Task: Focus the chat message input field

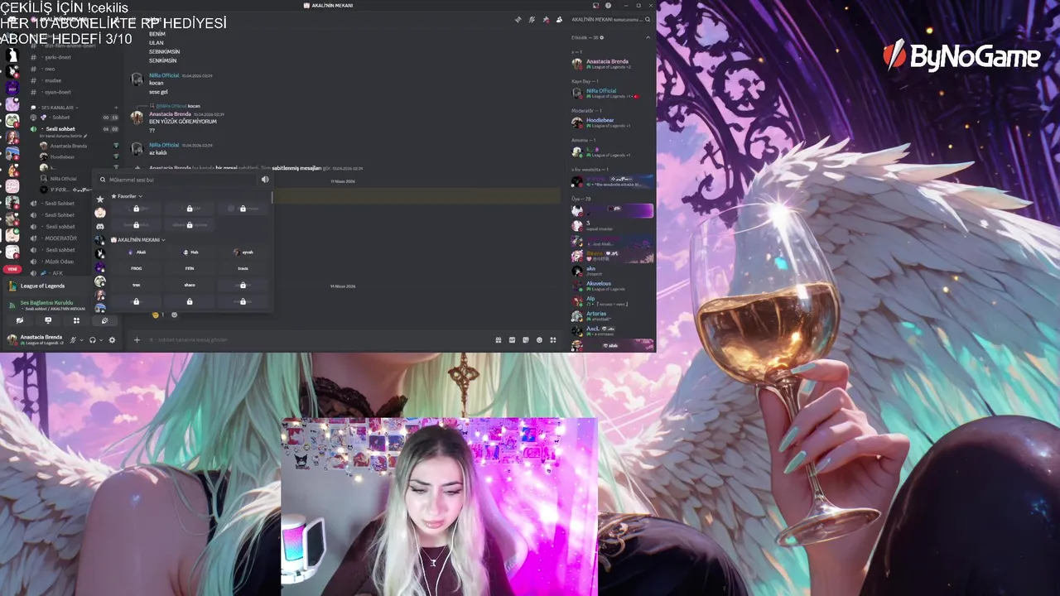Action: click(x=319, y=339)
